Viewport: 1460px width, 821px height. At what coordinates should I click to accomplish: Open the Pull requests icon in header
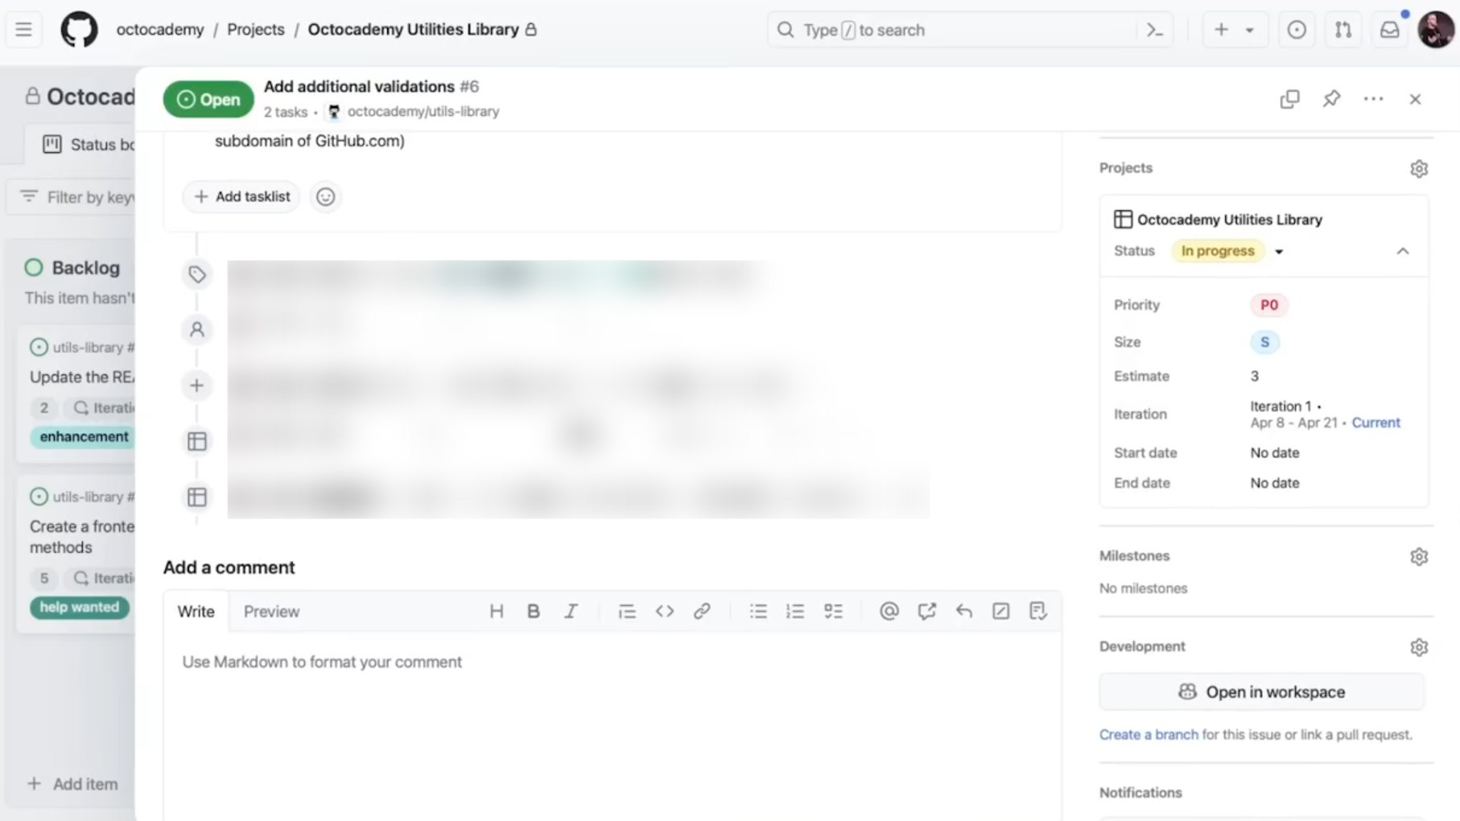pos(1343,30)
